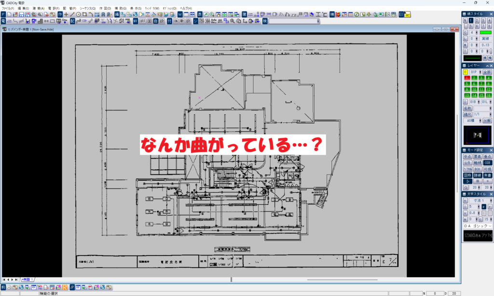
Task: Select the 無題 1 sheet tab
Action: click(x=27, y=280)
